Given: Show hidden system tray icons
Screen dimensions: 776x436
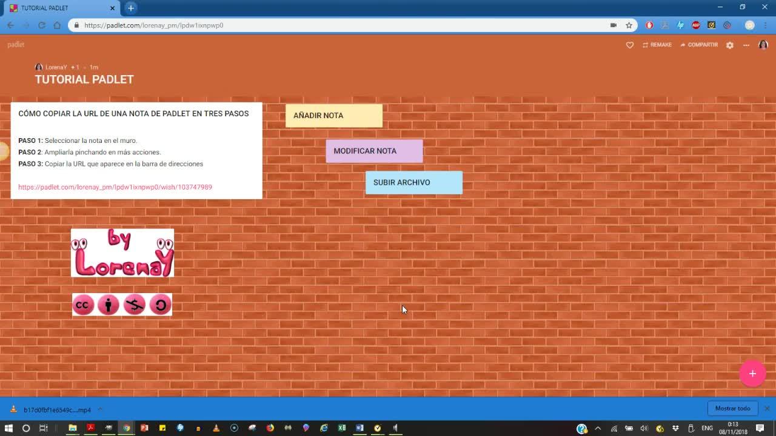Looking at the screenshot, I should tap(598, 428).
